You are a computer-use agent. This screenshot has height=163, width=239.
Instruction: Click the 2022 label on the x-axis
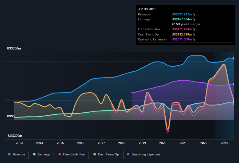pos(204,143)
